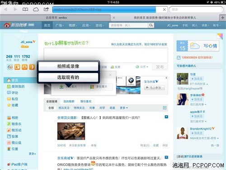The width and height of the screenshot is (226, 170).
Task: Open a new Safari tab with plus
Action: (x=222, y=18)
